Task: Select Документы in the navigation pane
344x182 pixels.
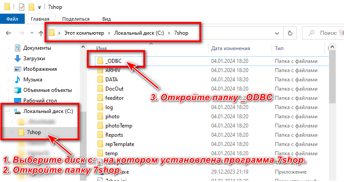Action: click(37, 48)
